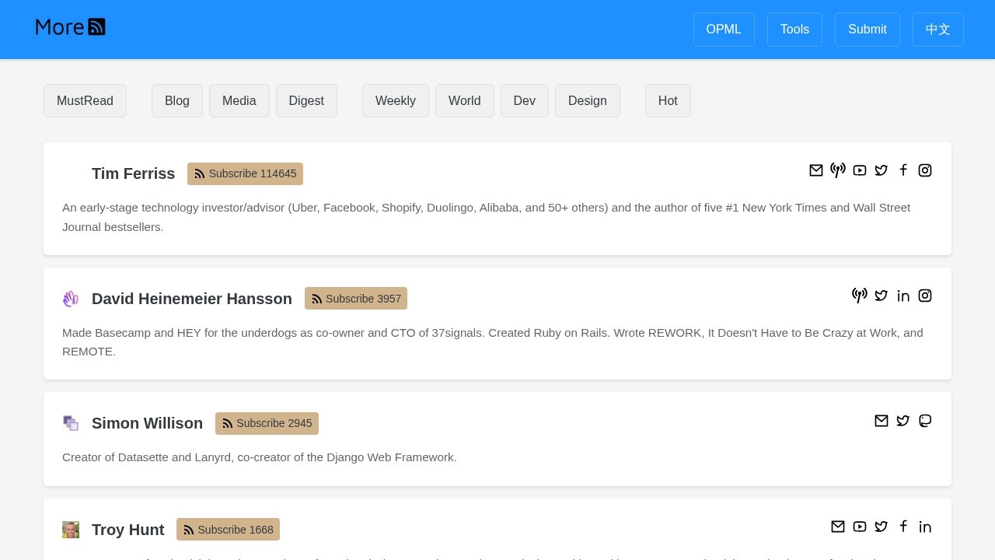The height and width of the screenshot is (560, 995).
Task: Open David Heinemeier Hansson name link
Action: click(192, 299)
